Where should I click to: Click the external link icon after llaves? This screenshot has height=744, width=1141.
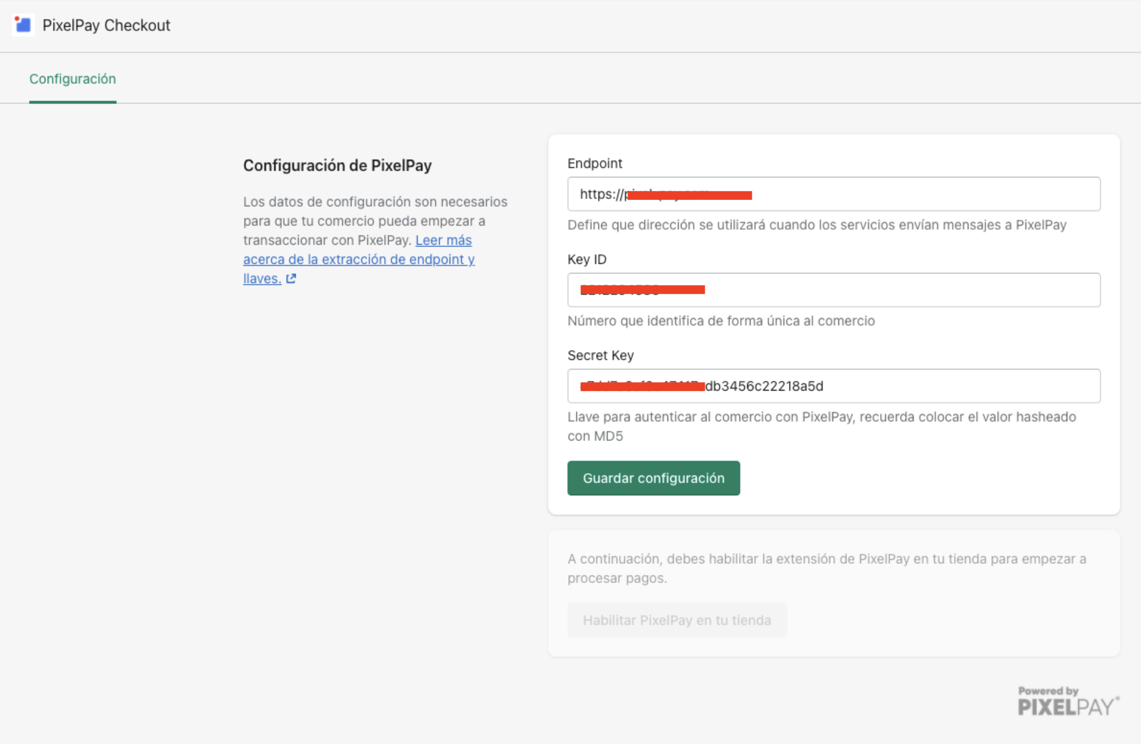coord(291,278)
